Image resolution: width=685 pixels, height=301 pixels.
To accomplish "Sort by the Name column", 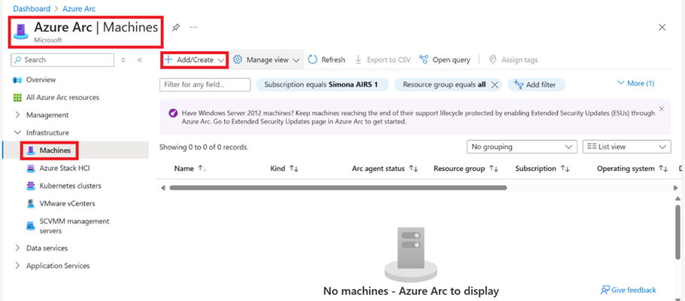I will (190, 169).
